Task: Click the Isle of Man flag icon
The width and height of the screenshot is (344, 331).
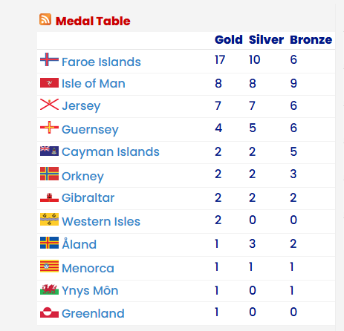Action: point(49,83)
